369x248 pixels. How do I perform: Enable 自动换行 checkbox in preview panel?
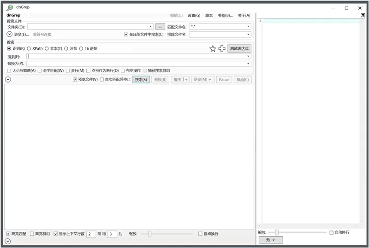click(x=331, y=232)
